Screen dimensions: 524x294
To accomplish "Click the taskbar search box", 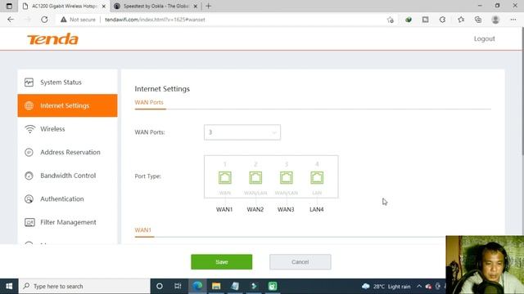I will pos(84,287).
